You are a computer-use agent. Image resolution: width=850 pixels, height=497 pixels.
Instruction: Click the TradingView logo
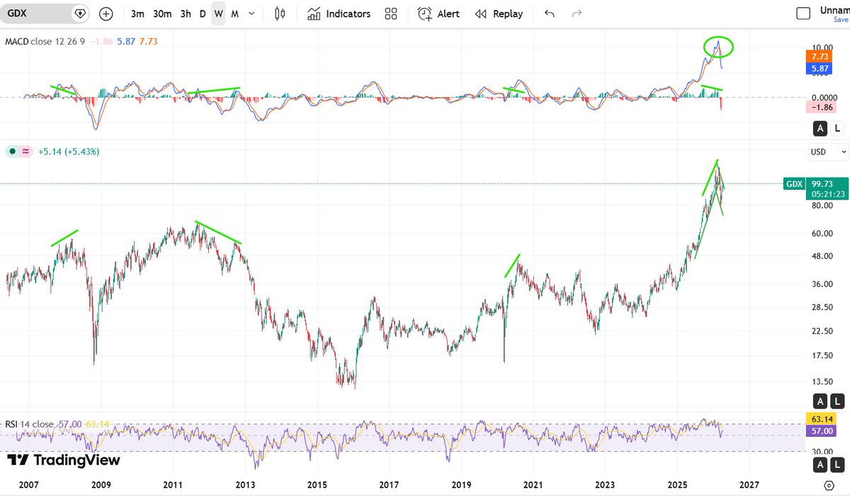pos(60,459)
